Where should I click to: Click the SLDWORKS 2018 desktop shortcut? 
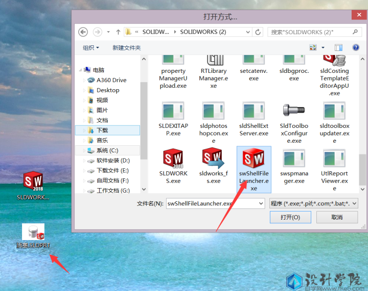click(33, 183)
